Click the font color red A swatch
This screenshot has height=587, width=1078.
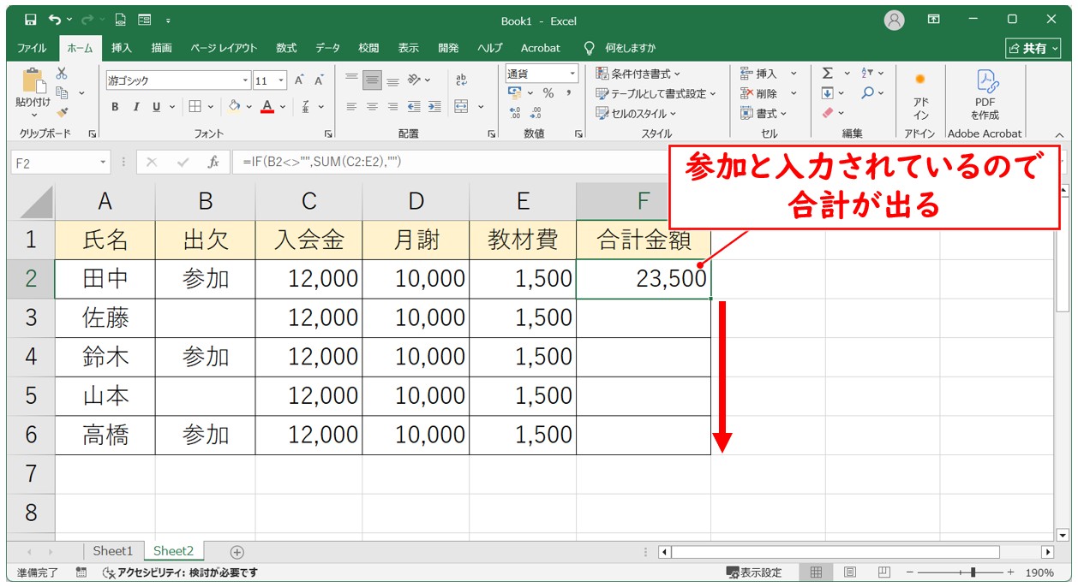point(267,107)
